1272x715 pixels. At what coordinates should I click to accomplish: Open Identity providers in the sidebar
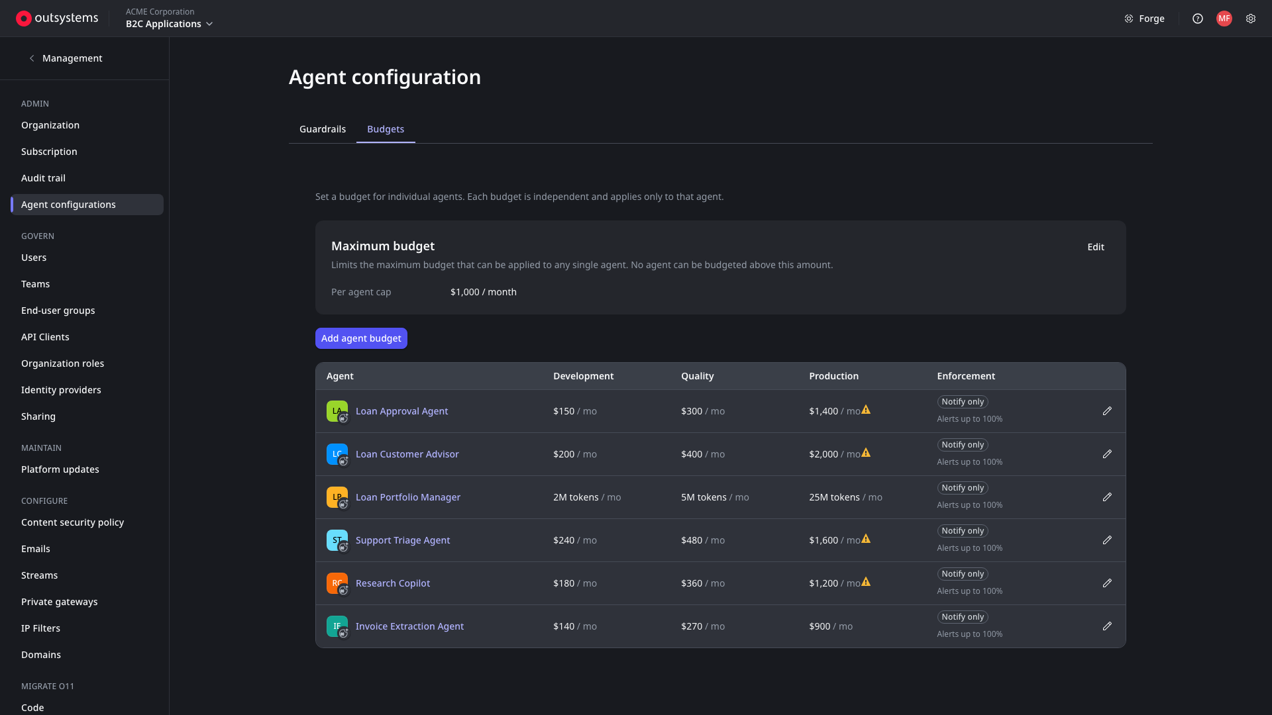click(61, 390)
